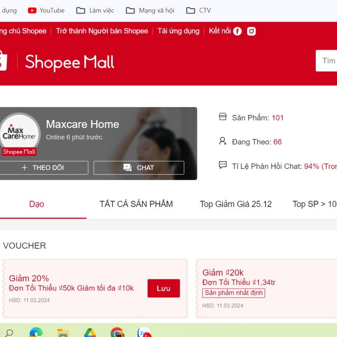
Task: Save the Giảm 20% voucher with Lưu
Action: 163,288
